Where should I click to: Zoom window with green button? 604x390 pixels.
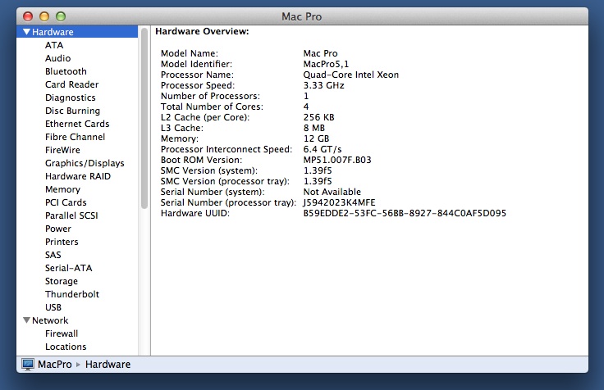click(x=61, y=16)
